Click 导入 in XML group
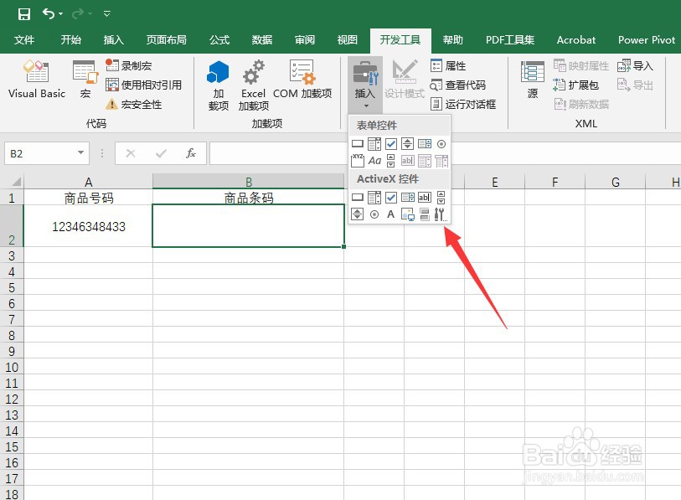The height and width of the screenshot is (500, 681). pyautogui.click(x=636, y=65)
